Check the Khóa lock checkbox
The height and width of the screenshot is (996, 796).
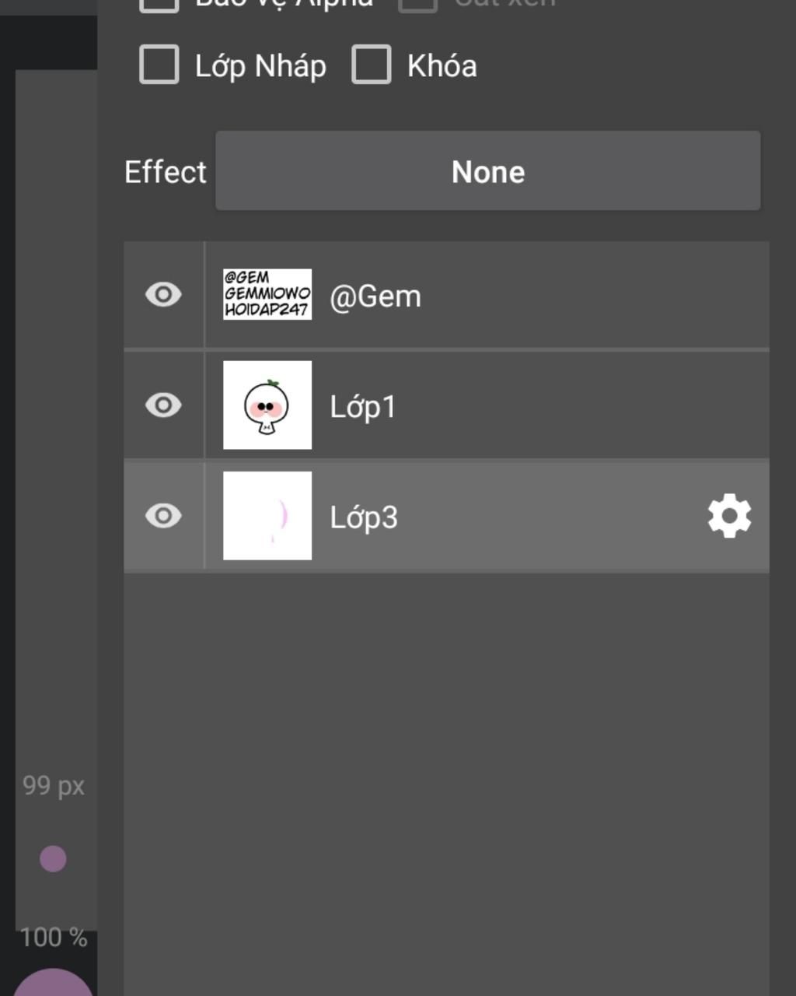pos(371,65)
